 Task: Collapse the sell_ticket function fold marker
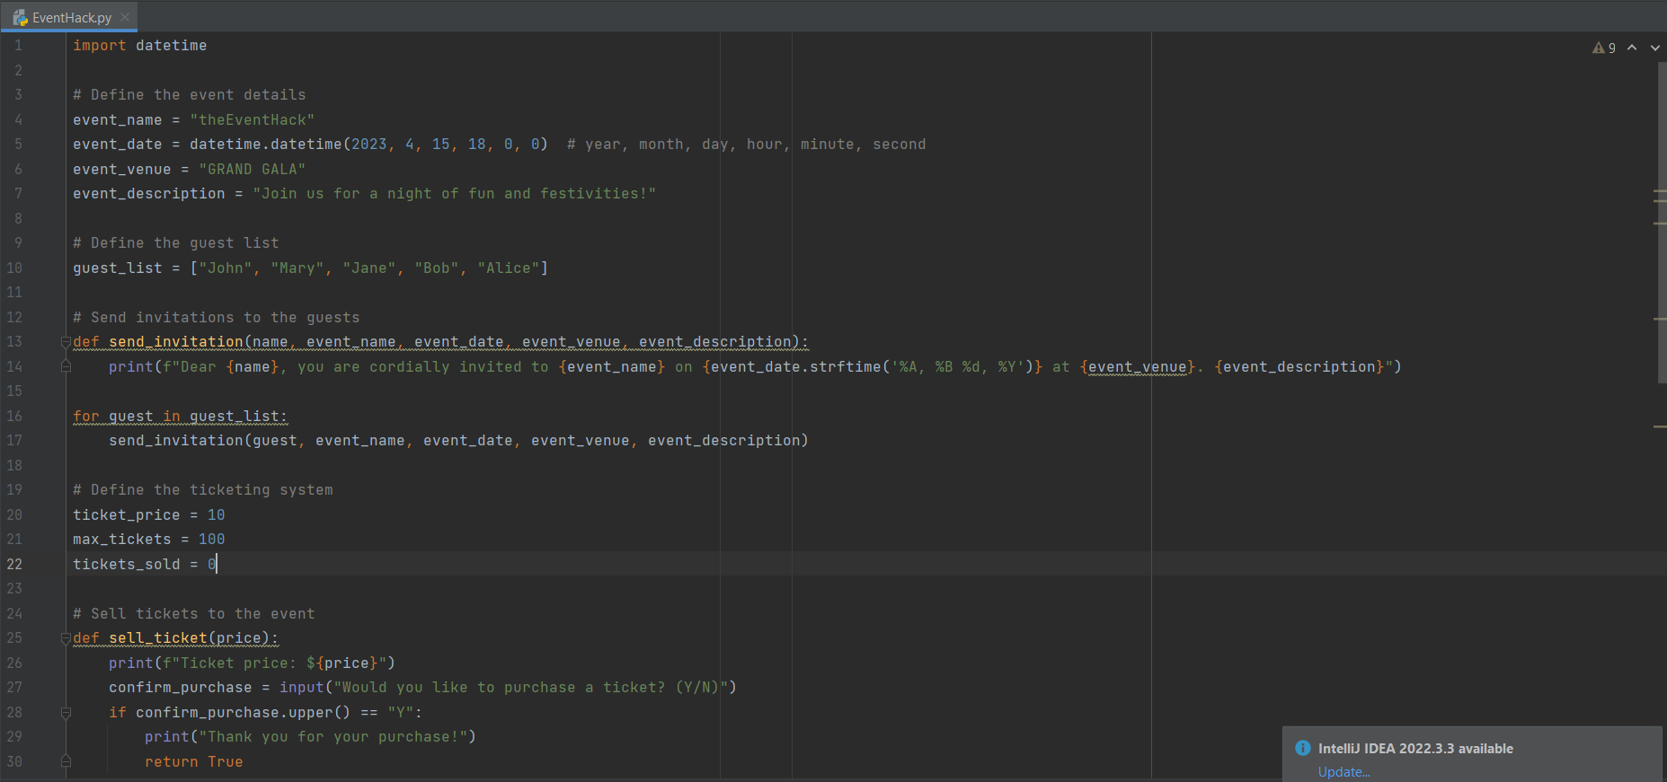[66, 638]
